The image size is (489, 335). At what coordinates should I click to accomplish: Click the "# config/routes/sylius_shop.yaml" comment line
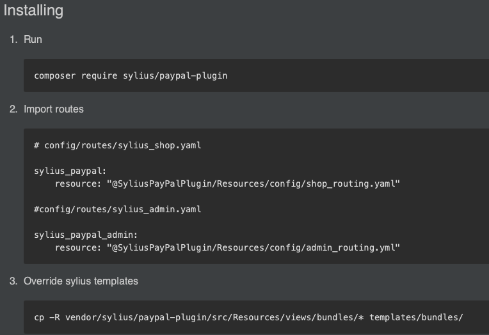118,146
